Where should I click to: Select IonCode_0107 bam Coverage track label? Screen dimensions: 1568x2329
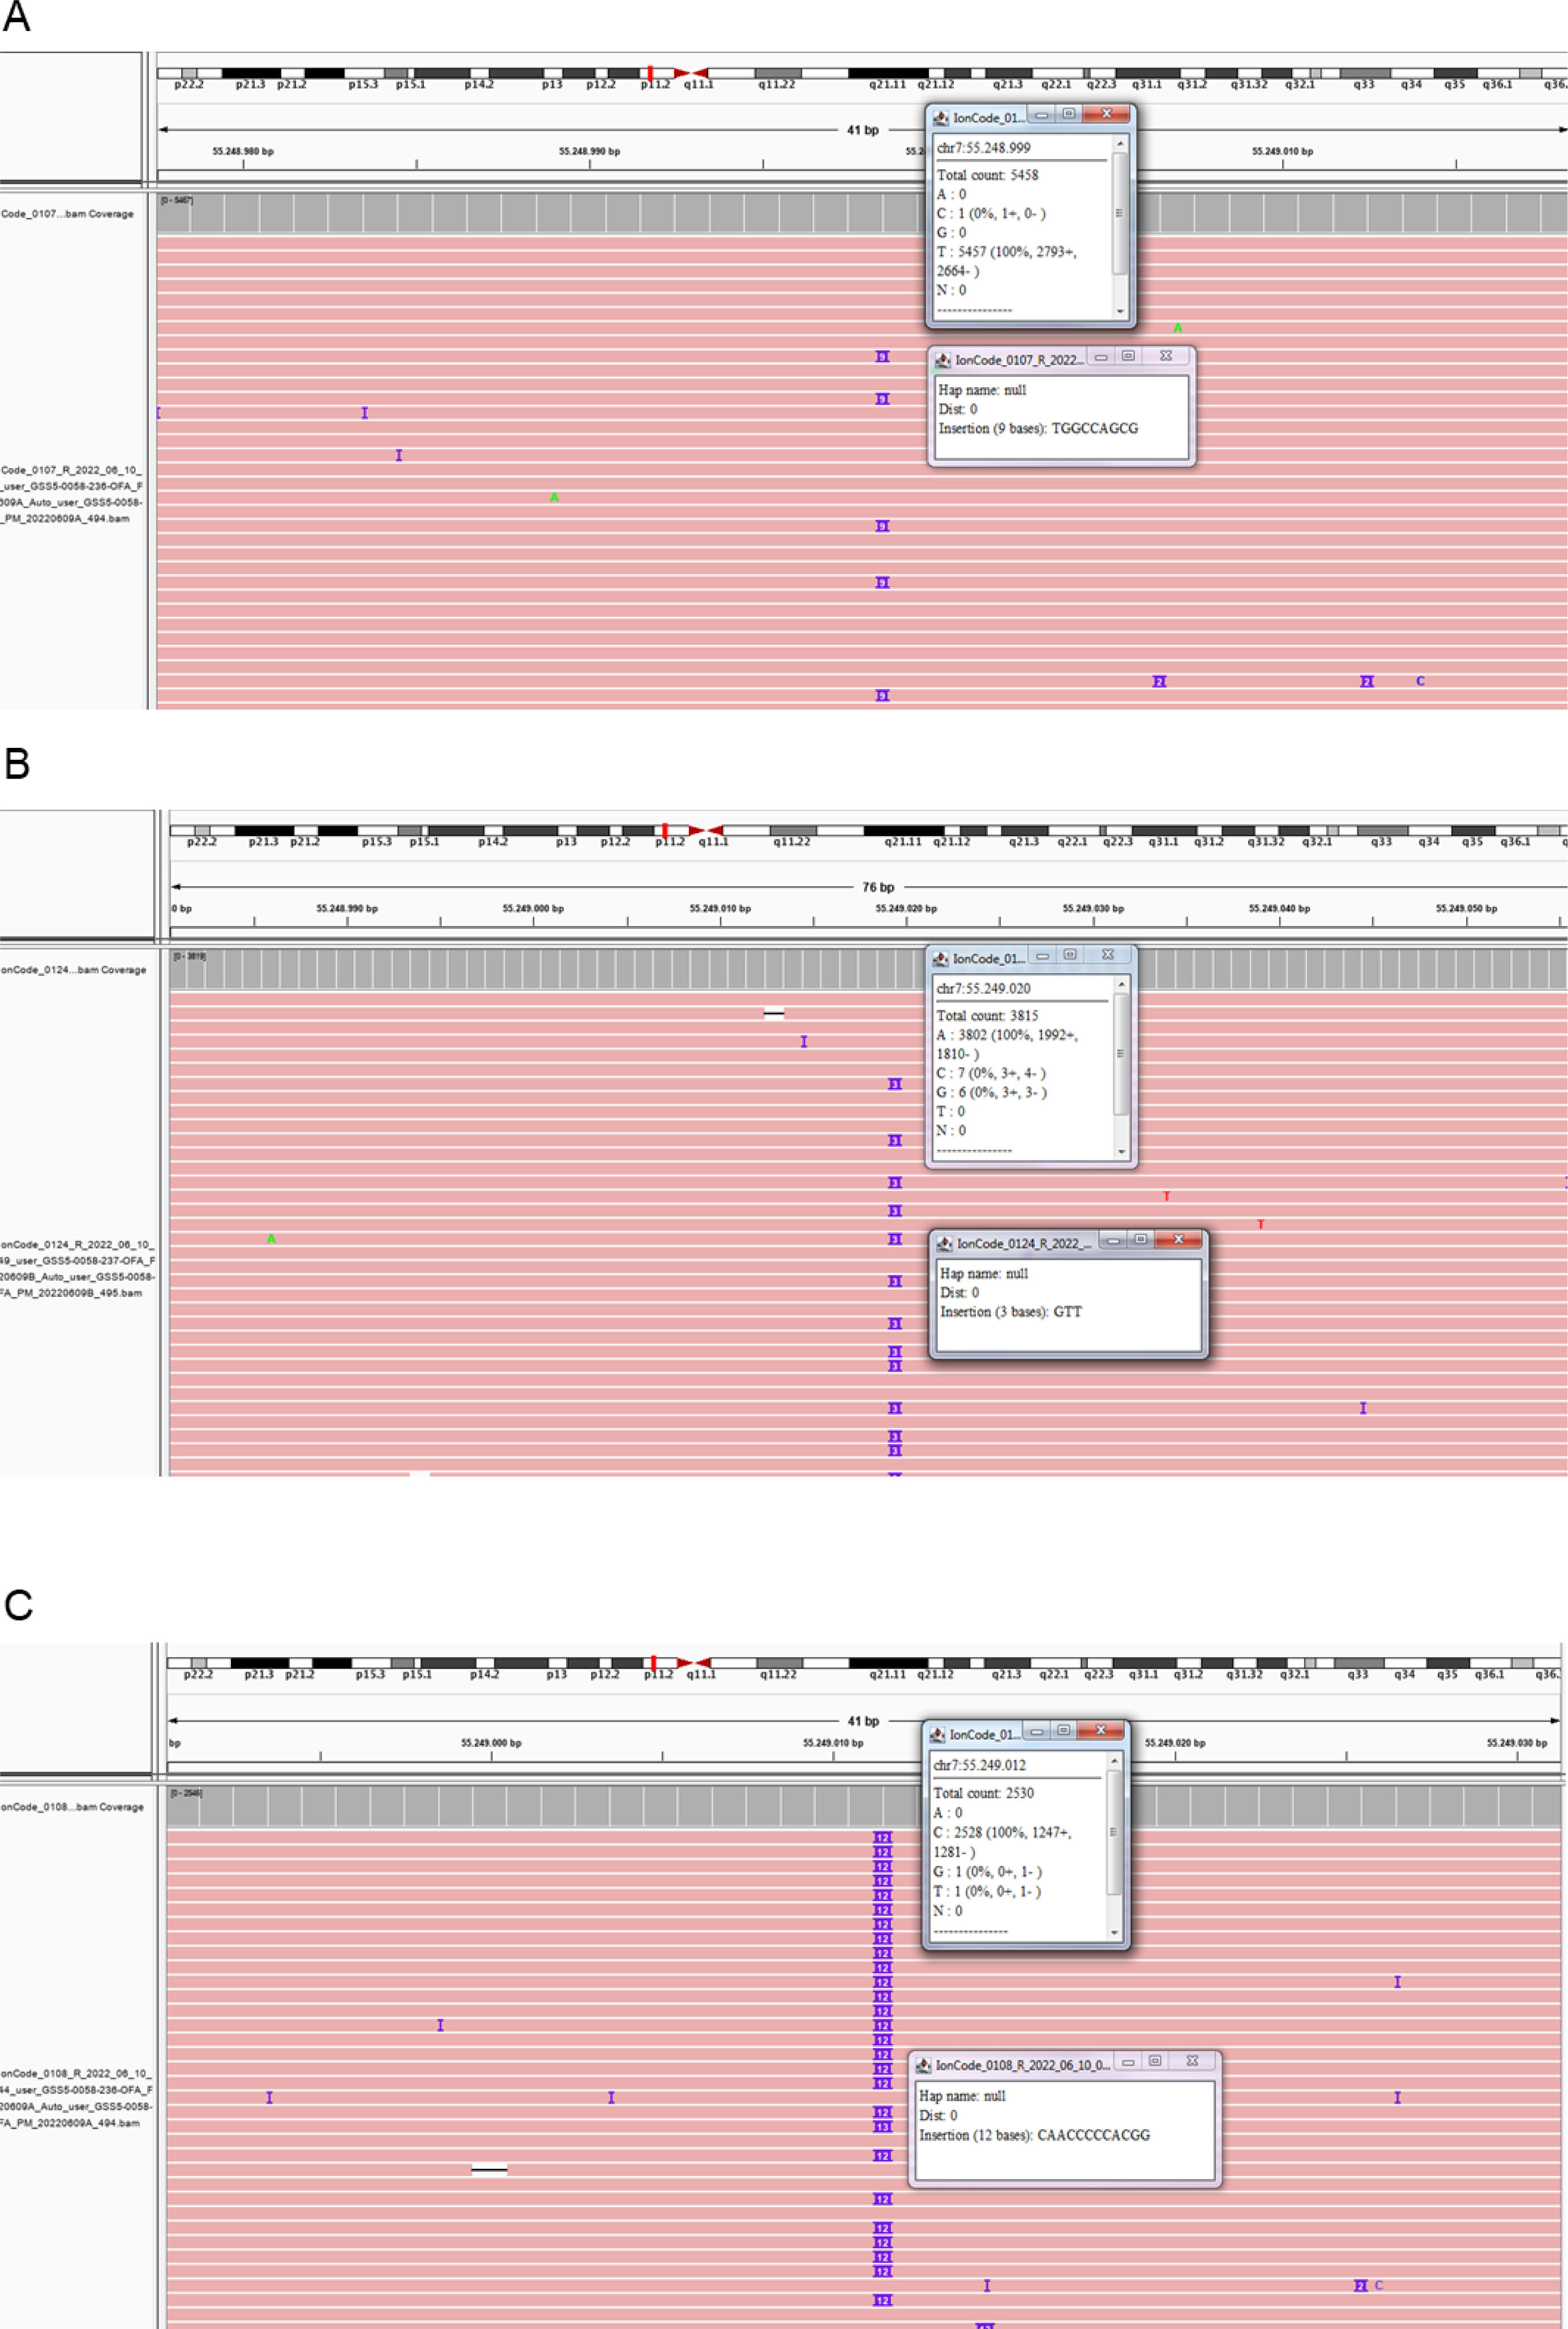click(x=67, y=214)
